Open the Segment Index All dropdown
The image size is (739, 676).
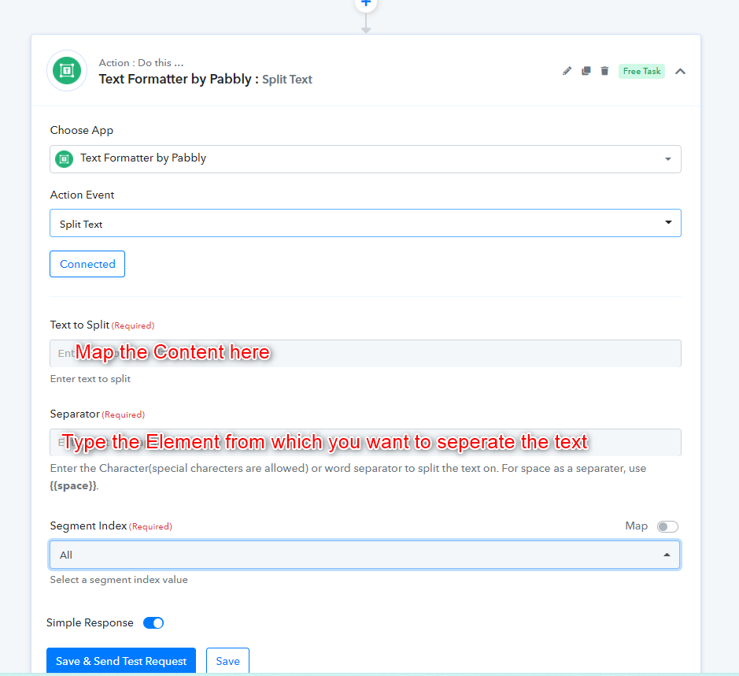(x=364, y=555)
